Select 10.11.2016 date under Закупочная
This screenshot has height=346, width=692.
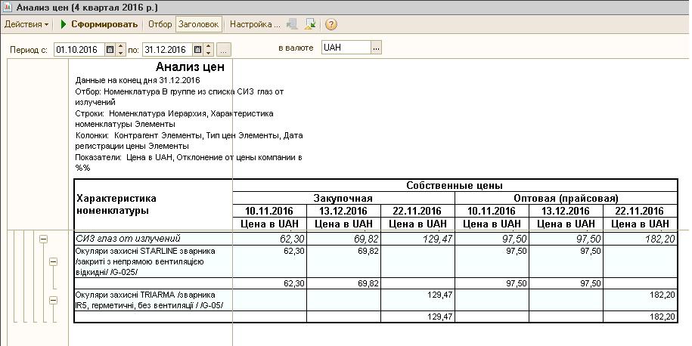coord(270,211)
